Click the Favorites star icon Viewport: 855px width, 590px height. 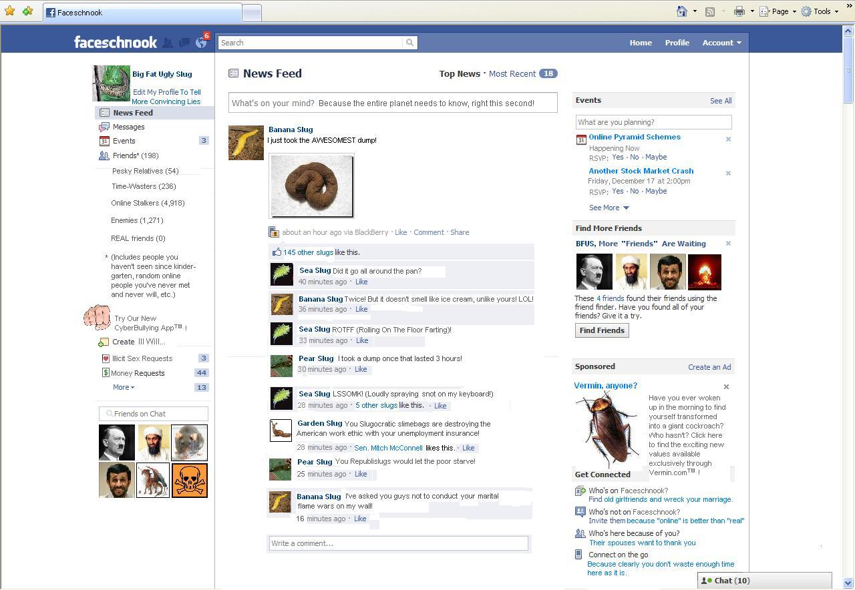[x=10, y=11]
